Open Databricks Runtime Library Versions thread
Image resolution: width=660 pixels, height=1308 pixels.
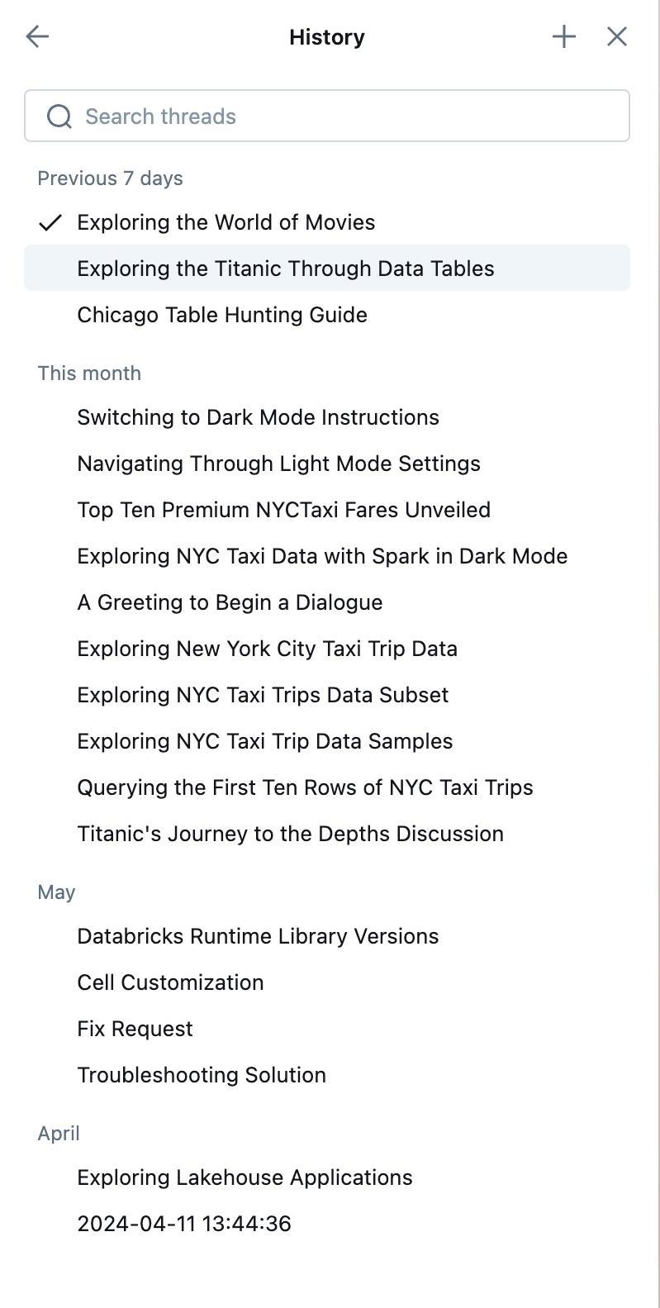click(x=258, y=936)
